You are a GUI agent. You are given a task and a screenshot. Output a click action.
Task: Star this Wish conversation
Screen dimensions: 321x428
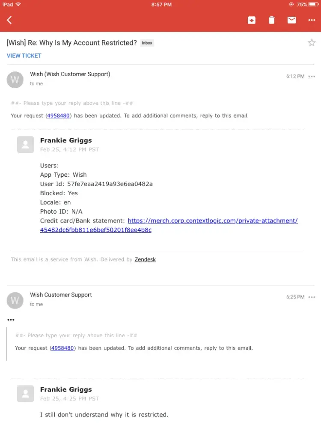pyautogui.click(x=312, y=42)
